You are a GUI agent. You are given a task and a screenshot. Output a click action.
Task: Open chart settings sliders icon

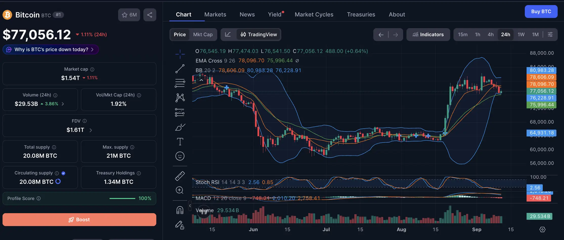550,34
